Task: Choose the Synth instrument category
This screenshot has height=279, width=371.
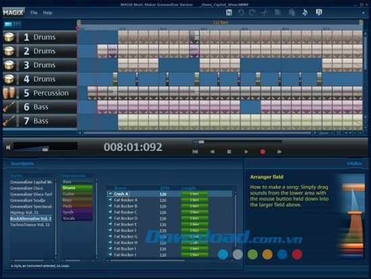Action: 77,212
